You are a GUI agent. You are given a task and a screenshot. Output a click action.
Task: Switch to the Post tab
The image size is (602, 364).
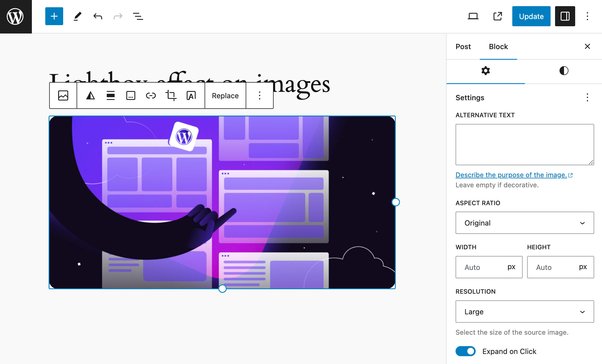coord(463,47)
